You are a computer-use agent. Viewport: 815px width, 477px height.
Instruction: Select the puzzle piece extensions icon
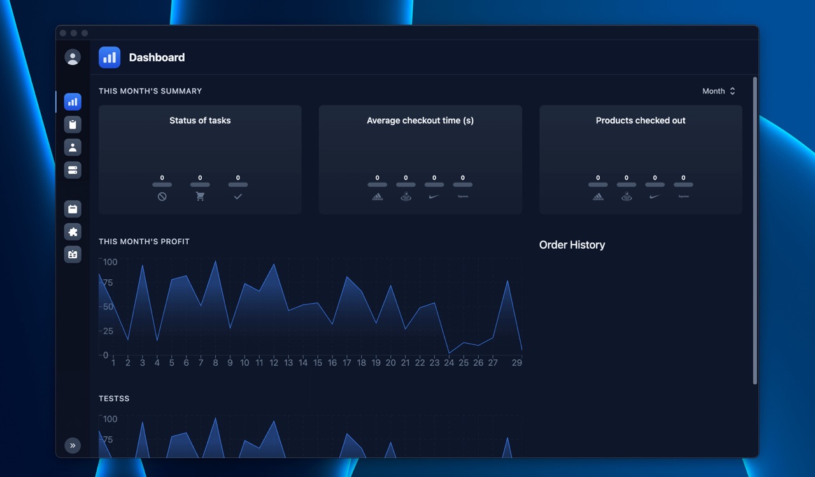[73, 232]
